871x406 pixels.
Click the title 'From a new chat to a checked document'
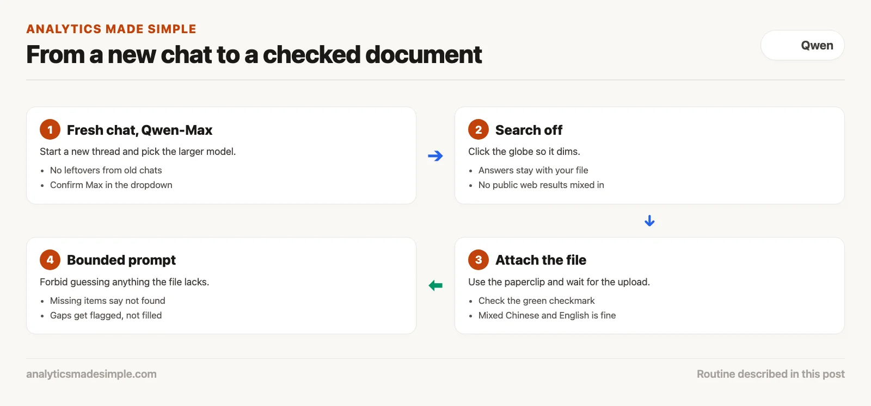click(254, 54)
